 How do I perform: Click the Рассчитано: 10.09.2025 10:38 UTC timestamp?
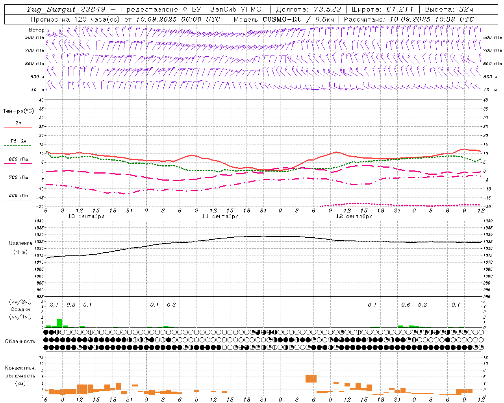click(409, 19)
